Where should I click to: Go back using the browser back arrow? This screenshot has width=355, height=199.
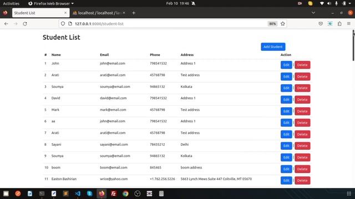(6, 24)
